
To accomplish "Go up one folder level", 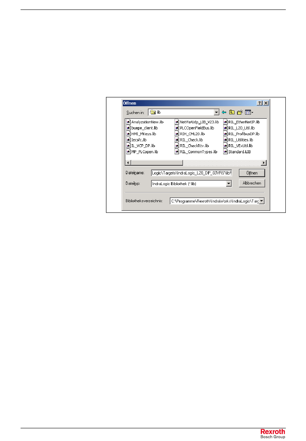I will pyautogui.click(x=232, y=112).
